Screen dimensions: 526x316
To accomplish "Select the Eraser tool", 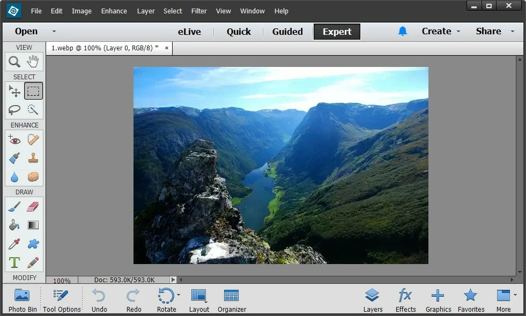I will [x=33, y=206].
